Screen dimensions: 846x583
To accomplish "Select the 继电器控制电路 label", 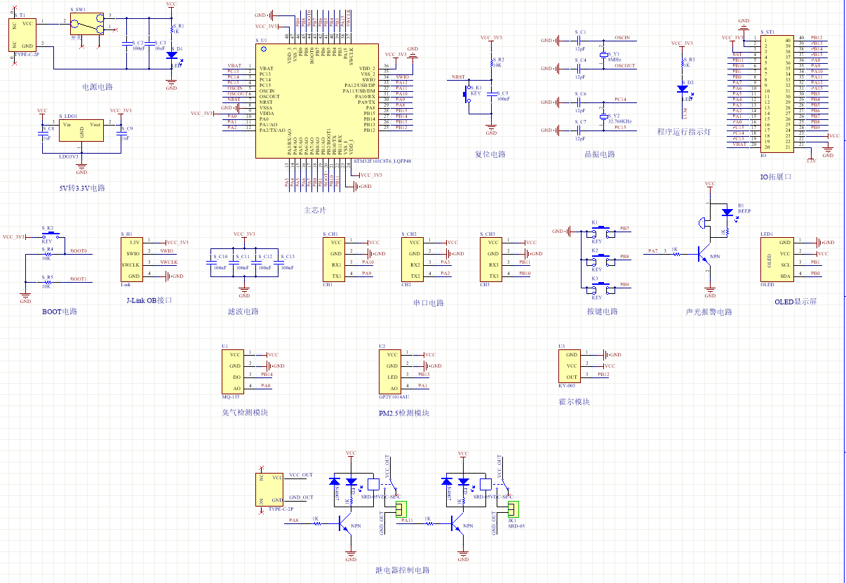I will coord(403,570).
